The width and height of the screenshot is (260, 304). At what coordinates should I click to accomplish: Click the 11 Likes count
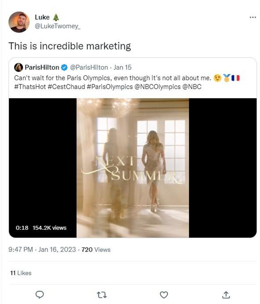pyautogui.click(x=21, y=273)
